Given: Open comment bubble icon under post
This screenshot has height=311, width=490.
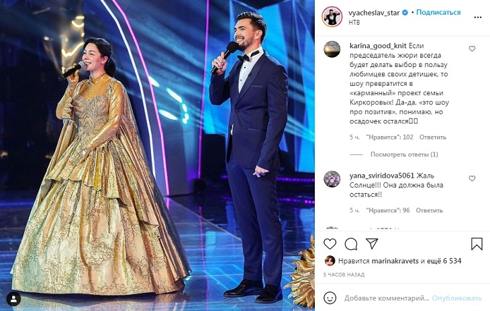Looking at the screenshot, I should tap(350, 244).
